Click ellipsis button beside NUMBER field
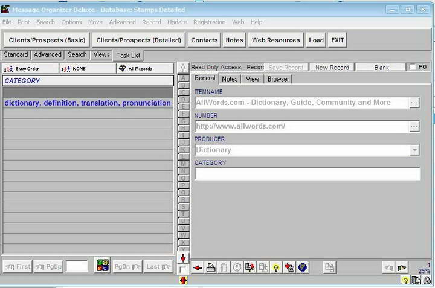This screenshot has width=435, height=288. tap(414, 126)
